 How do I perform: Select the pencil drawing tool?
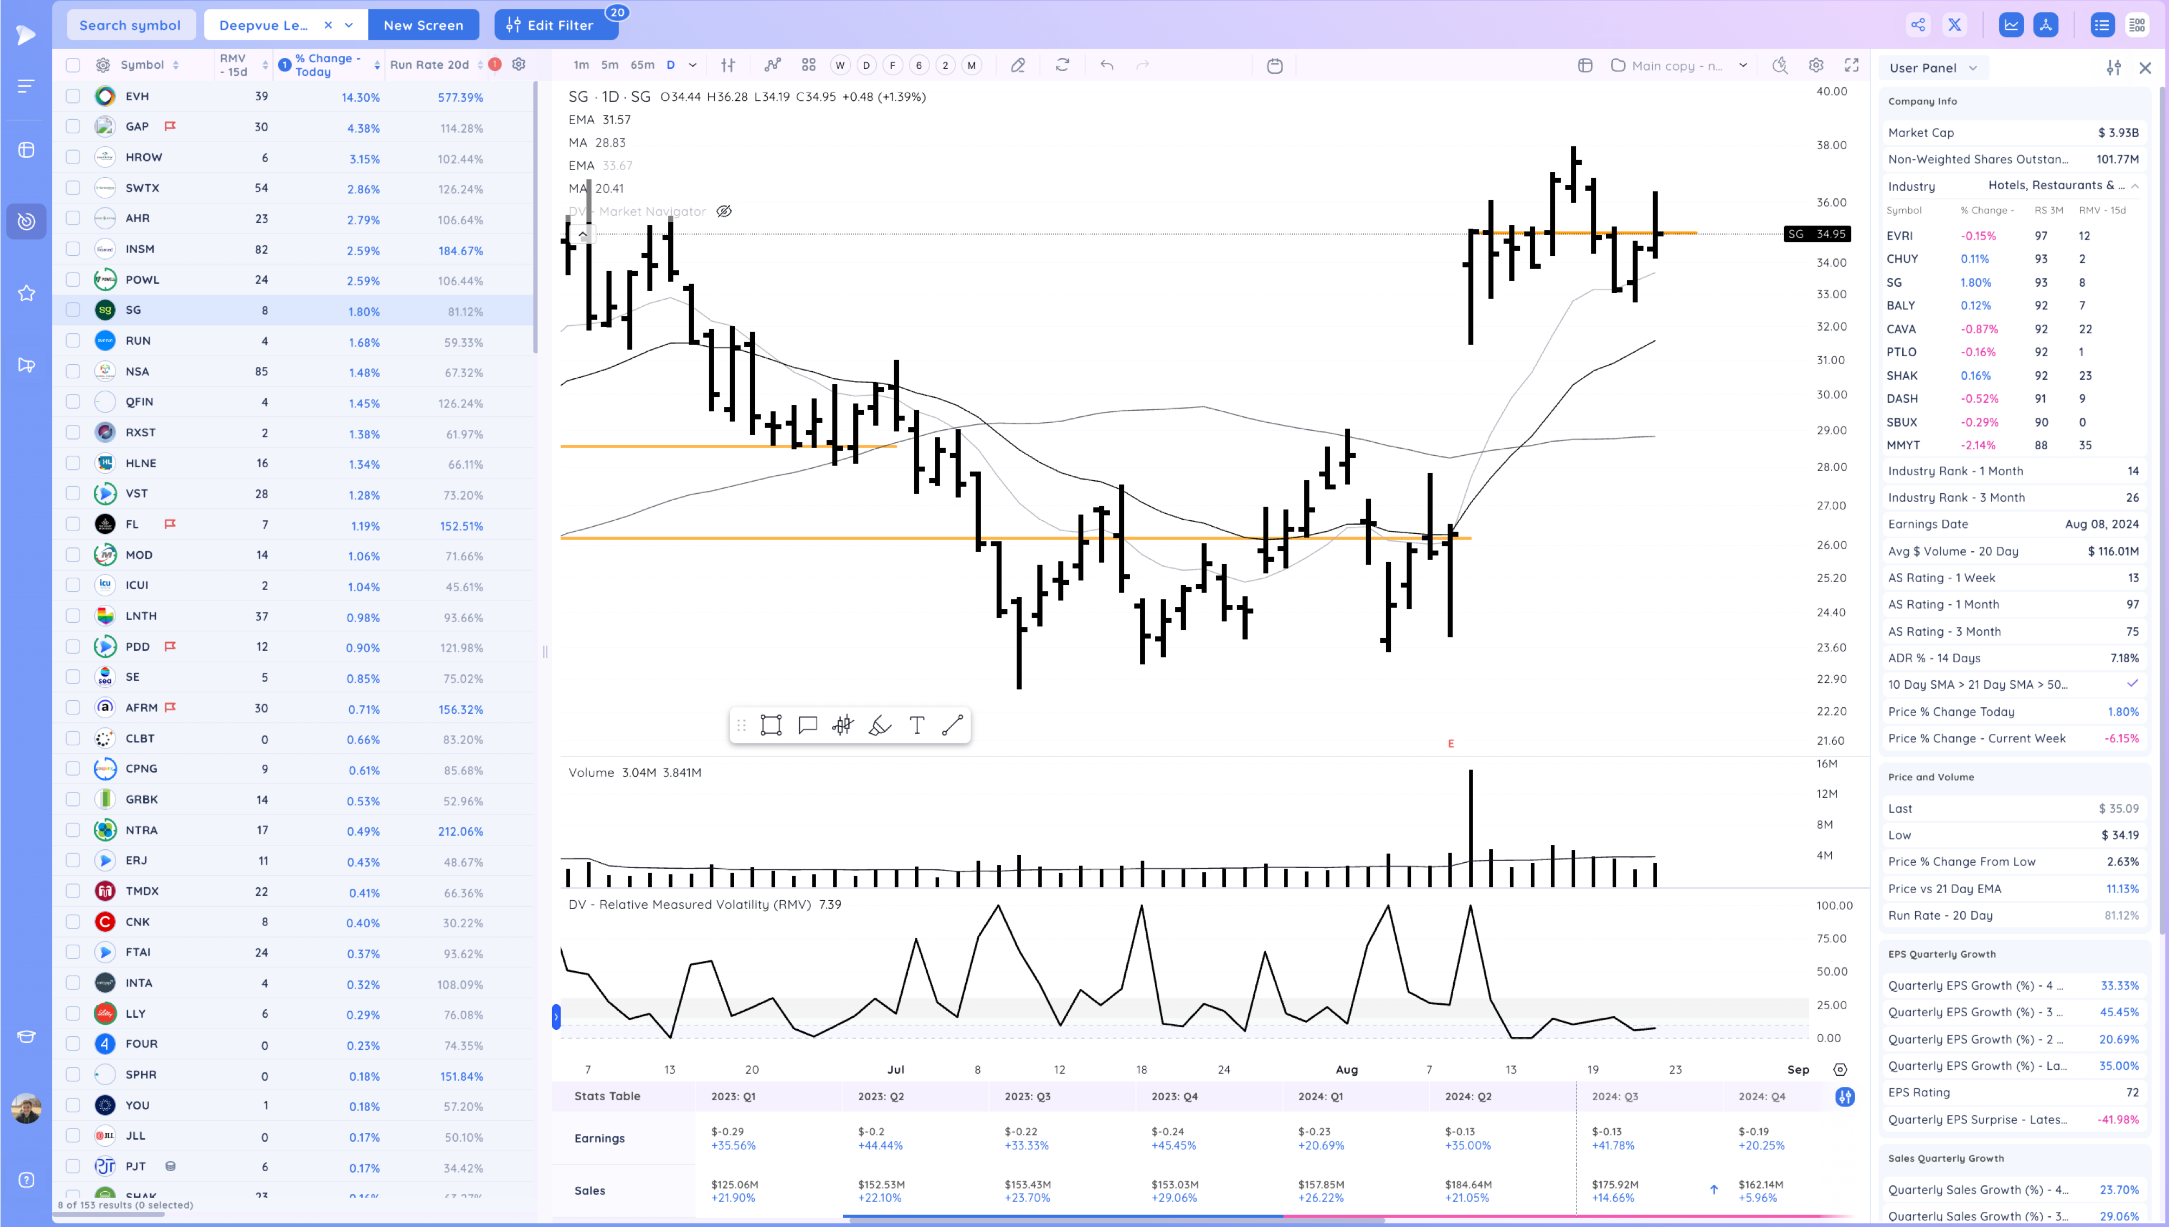tap(1018, 65)
